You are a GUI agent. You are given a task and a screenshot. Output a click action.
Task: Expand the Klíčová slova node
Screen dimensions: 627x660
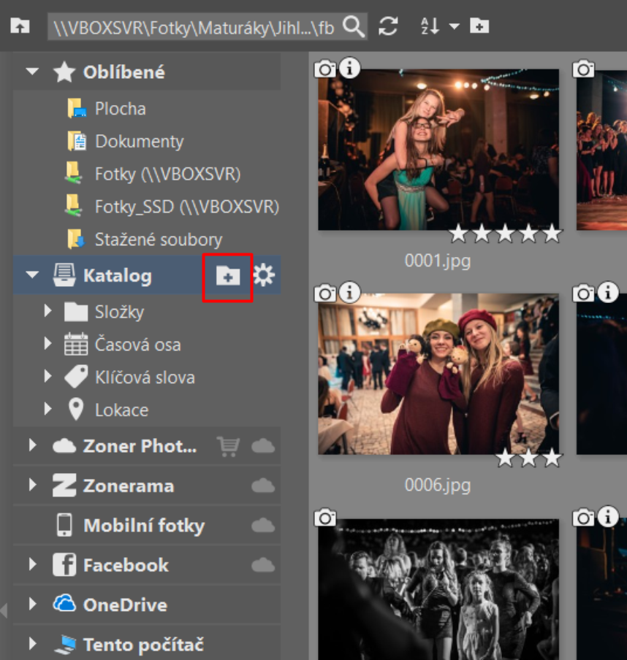(x=47, y=376)
